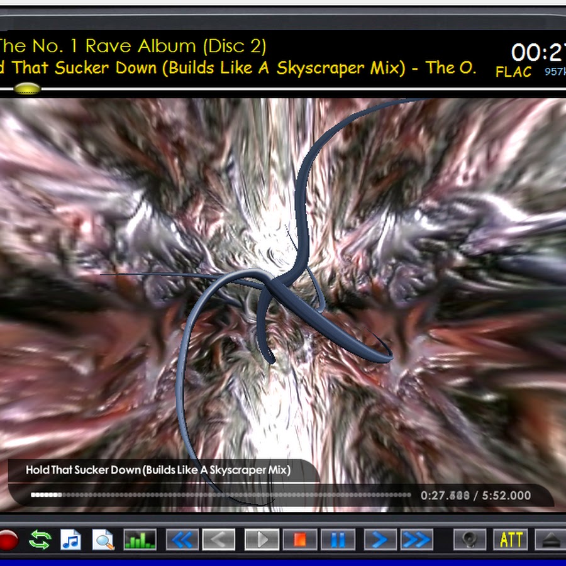Skip to next track with double-right arrows
This screenshot has width=566, height=566.
click(416, 540)
